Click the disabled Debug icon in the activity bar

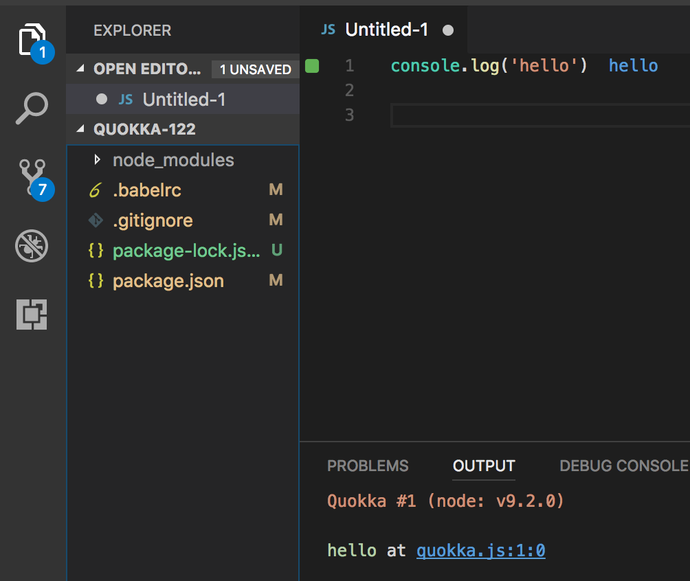(x=32, y=246)
